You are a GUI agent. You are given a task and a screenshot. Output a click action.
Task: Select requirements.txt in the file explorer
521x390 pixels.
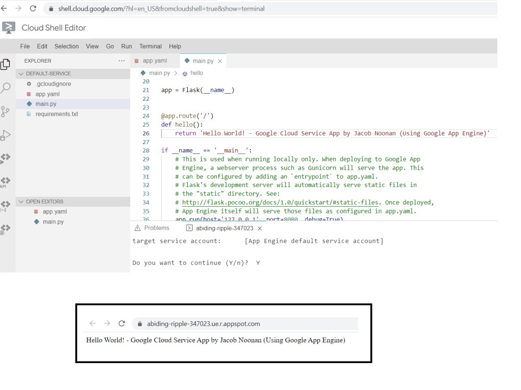point(56,114)
